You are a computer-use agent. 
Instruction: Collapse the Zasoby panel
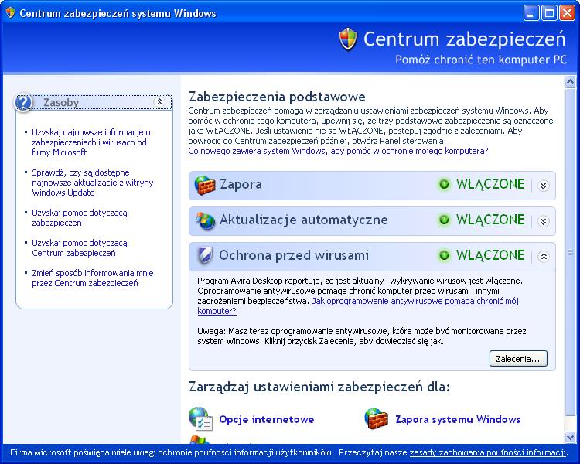point(159,102)
